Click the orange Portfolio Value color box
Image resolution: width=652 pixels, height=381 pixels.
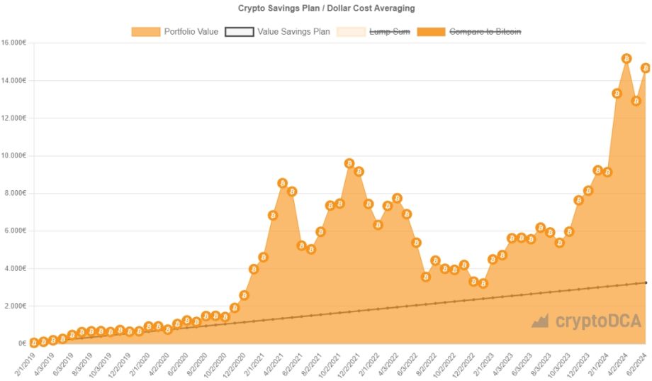tap(146, 32)
